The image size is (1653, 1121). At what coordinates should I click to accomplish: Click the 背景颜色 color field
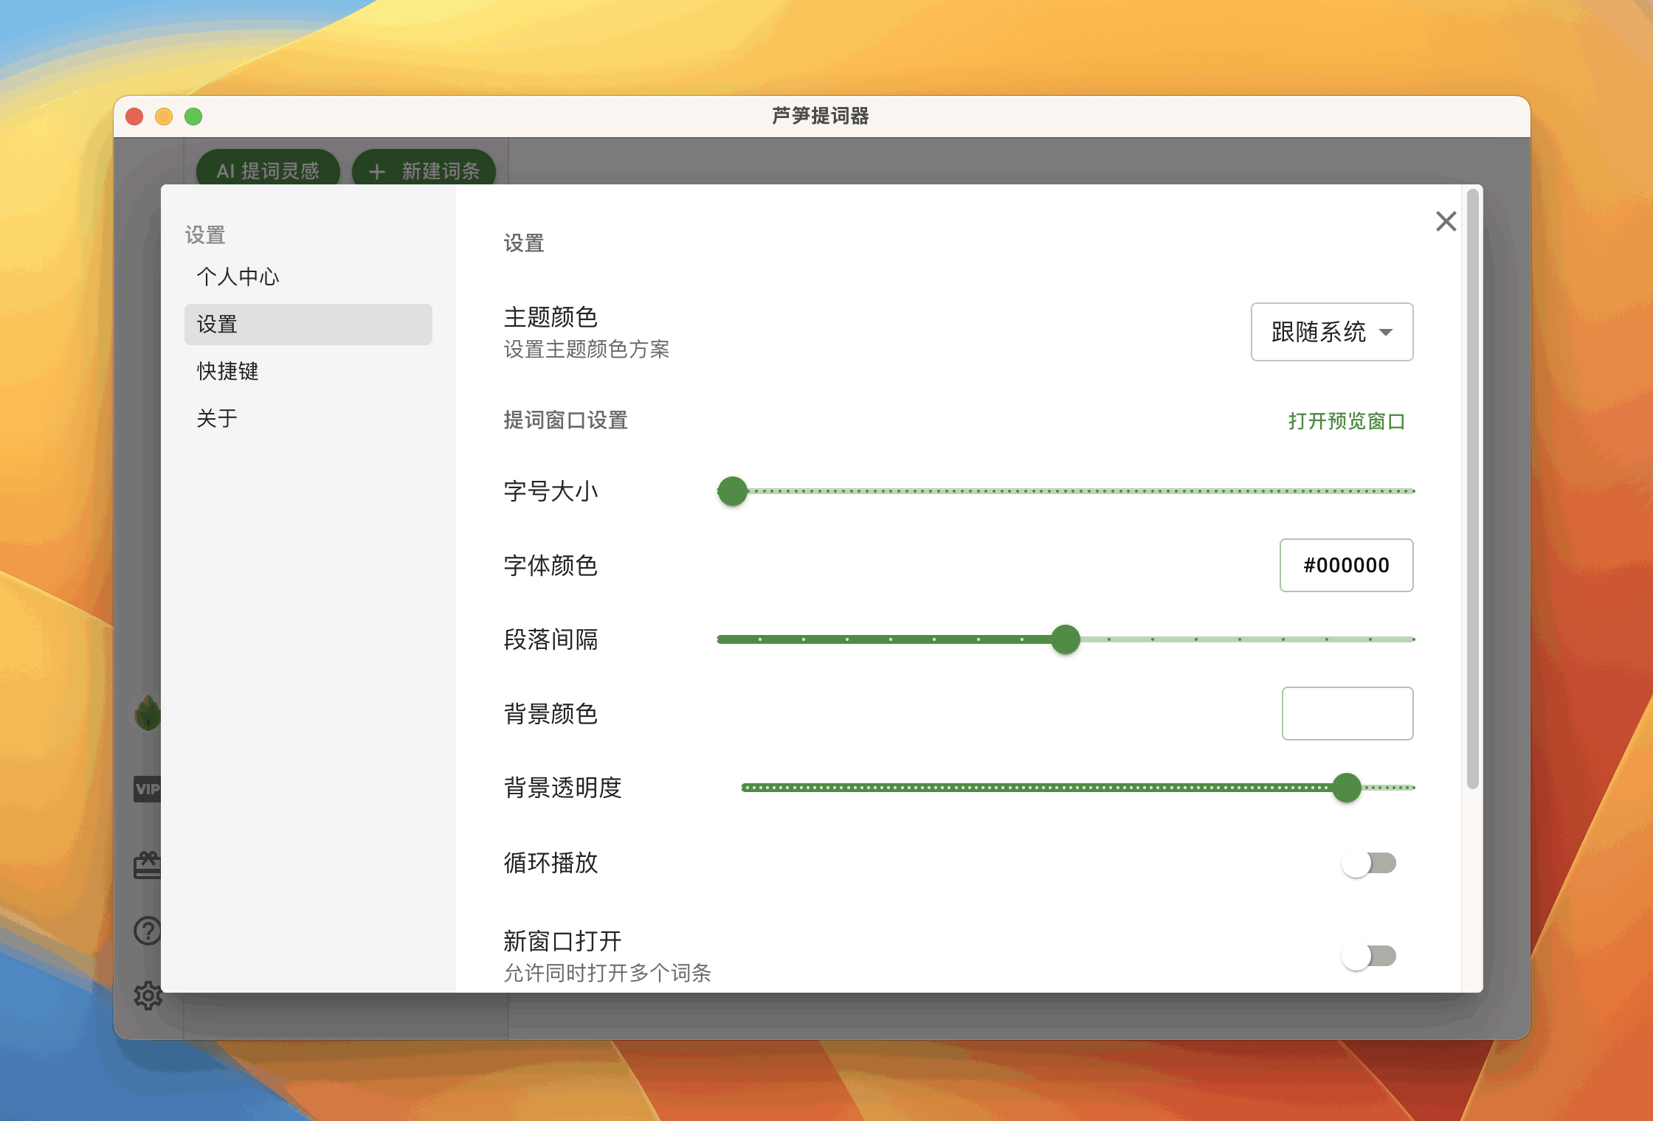[1347, 714]
